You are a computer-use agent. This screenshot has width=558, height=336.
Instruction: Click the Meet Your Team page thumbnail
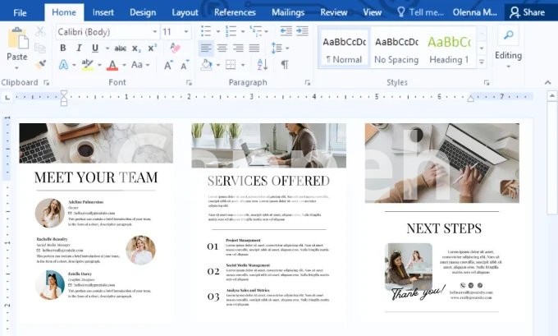point(96,222)
